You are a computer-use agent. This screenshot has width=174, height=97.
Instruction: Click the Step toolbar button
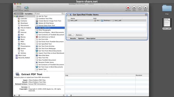pos(134,8)
